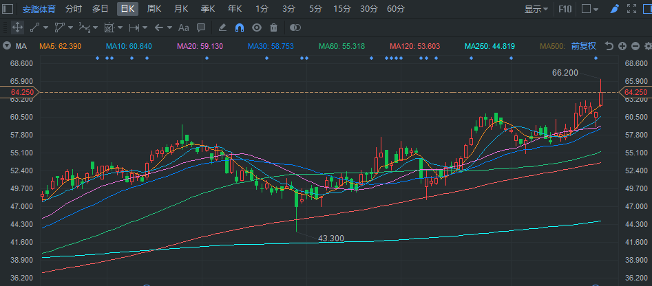Screen dimensions: 652x286
Task: Open the layout square dropdown
Action: (x=589, y=9)
